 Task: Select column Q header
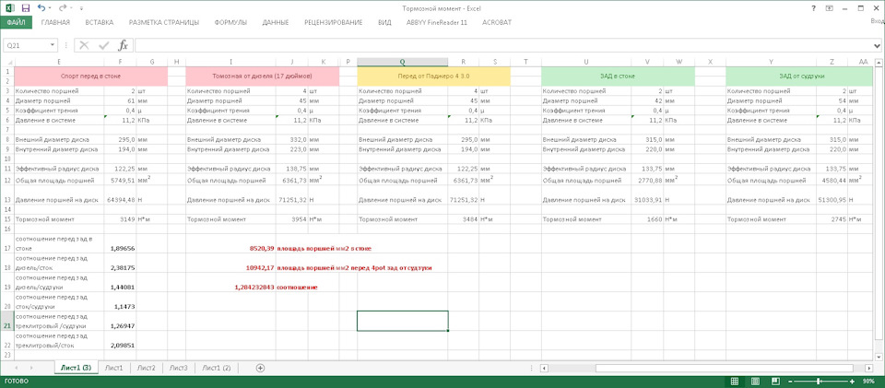tap(402, 61)
